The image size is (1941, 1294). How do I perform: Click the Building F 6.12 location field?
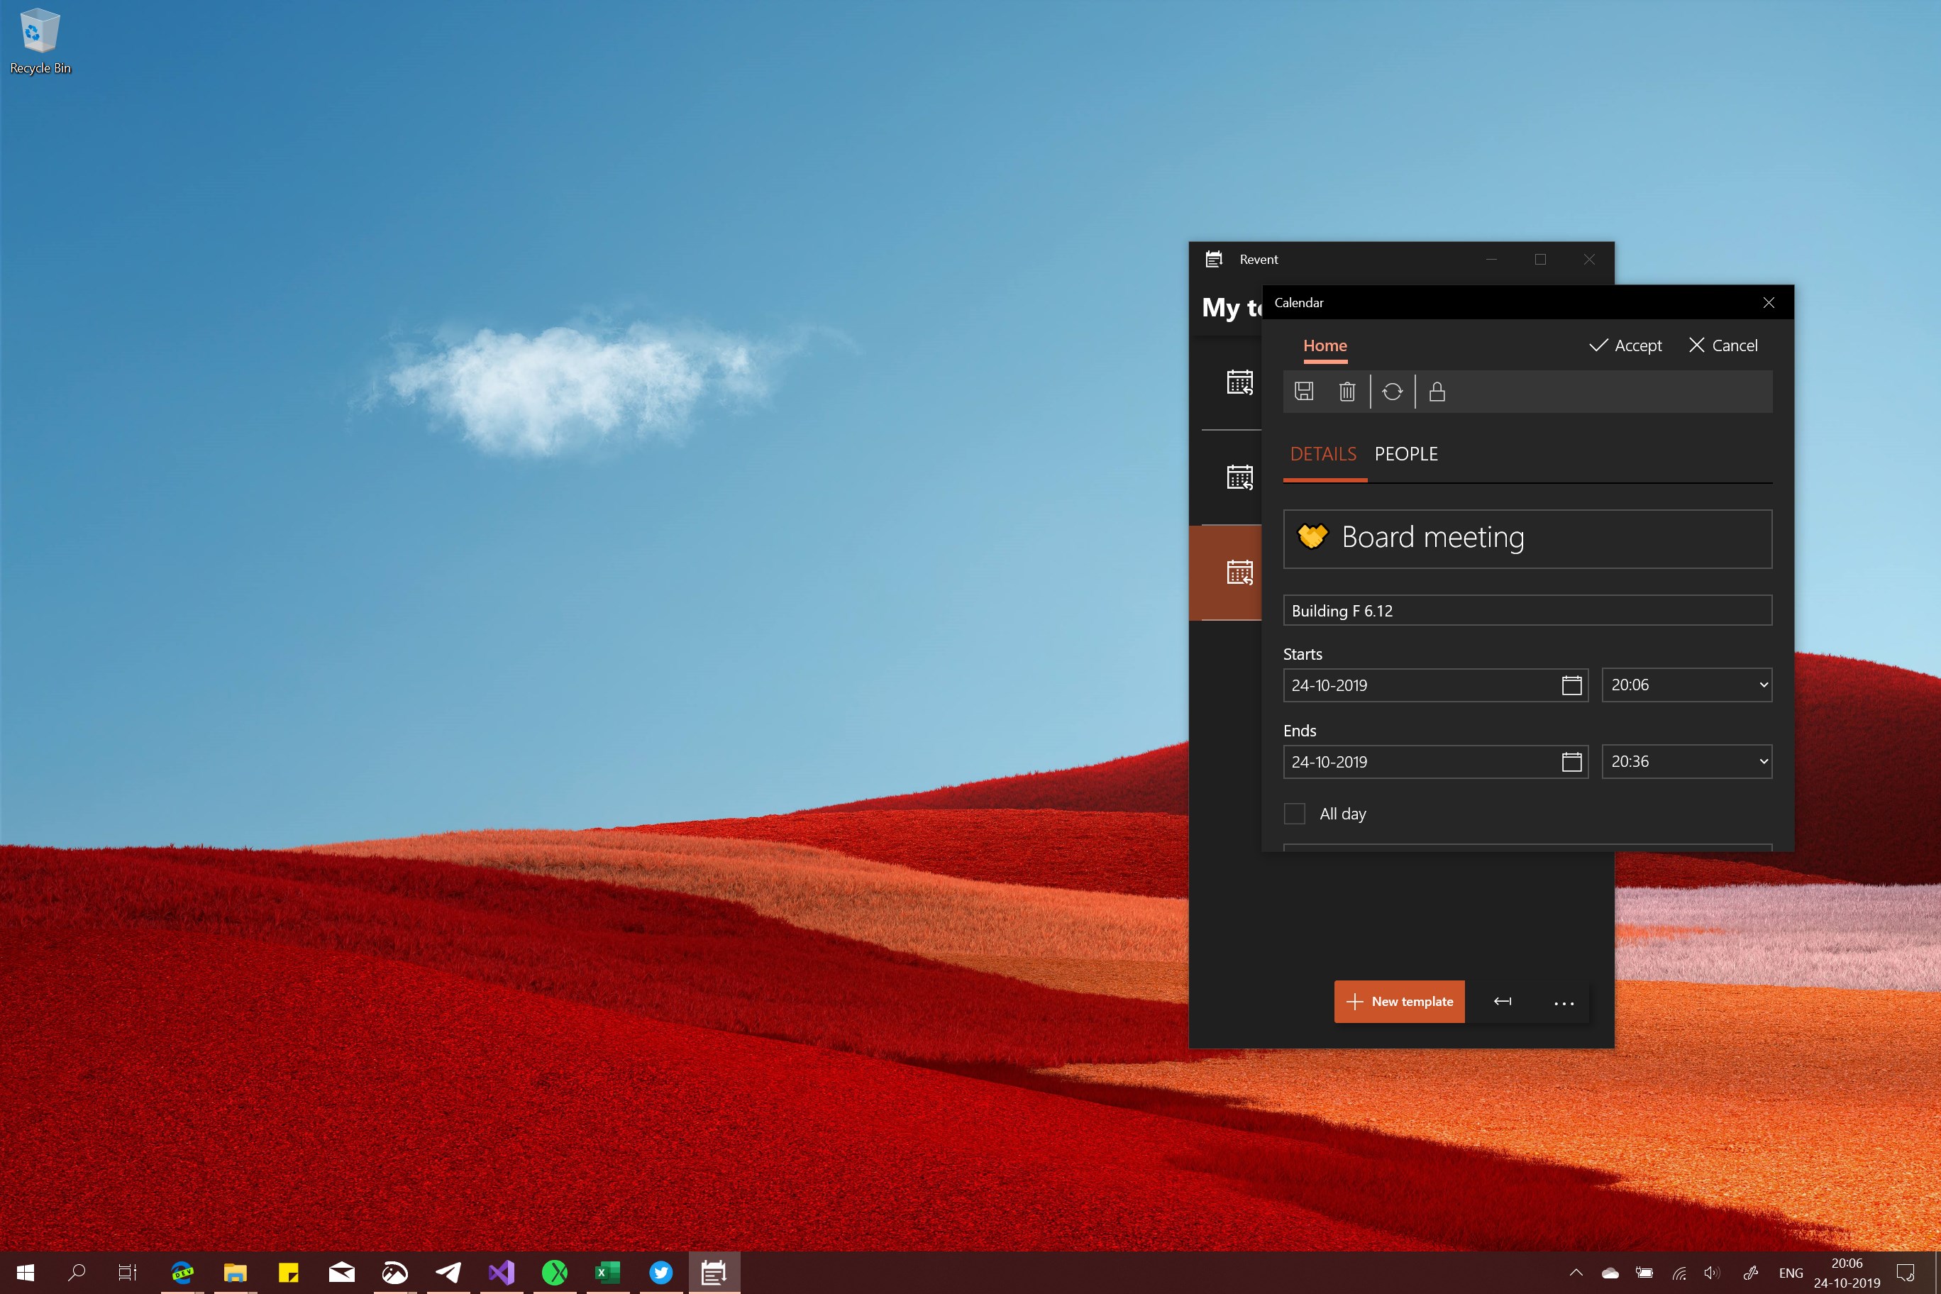coord(1527,611)
